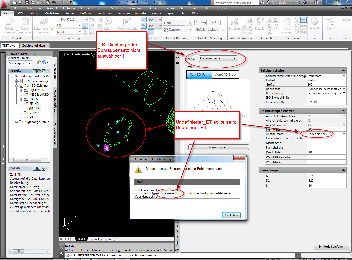
Task: Open the Zeichnen menu
Action: point(116,8)
